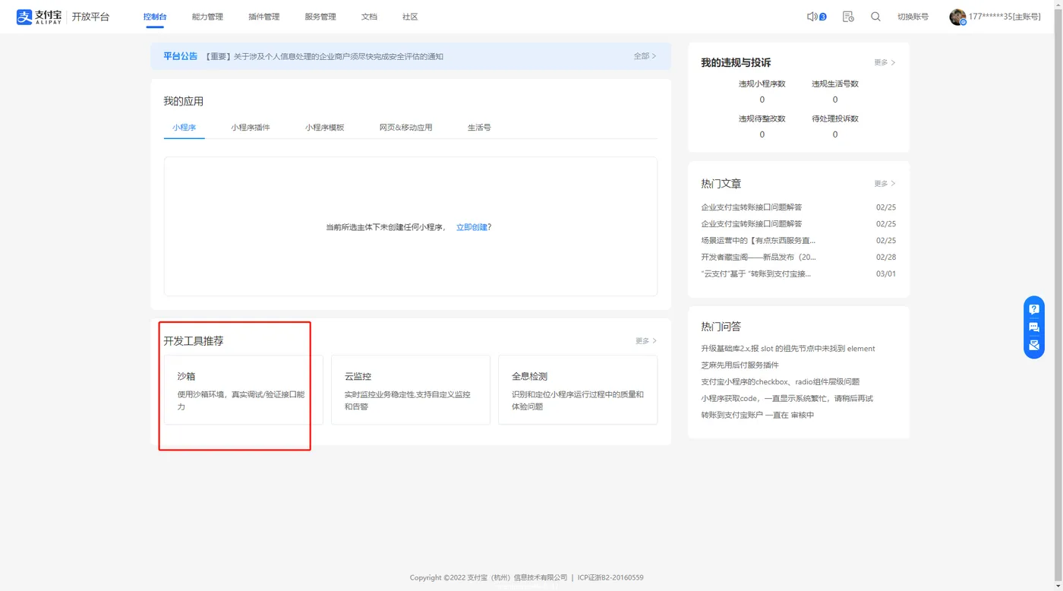Expand 更多 in 我的违规与投诉
Screen dimensions: 1063x591
coord(885,62)
